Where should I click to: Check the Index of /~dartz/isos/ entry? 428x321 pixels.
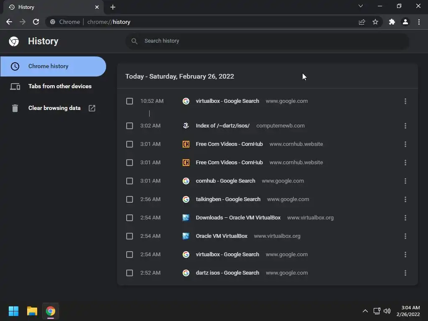130,126
